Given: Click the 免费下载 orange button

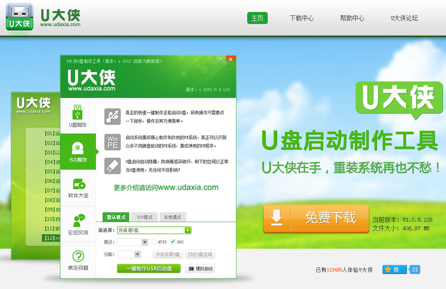Looking at the screenshot, I should point(316,218).
